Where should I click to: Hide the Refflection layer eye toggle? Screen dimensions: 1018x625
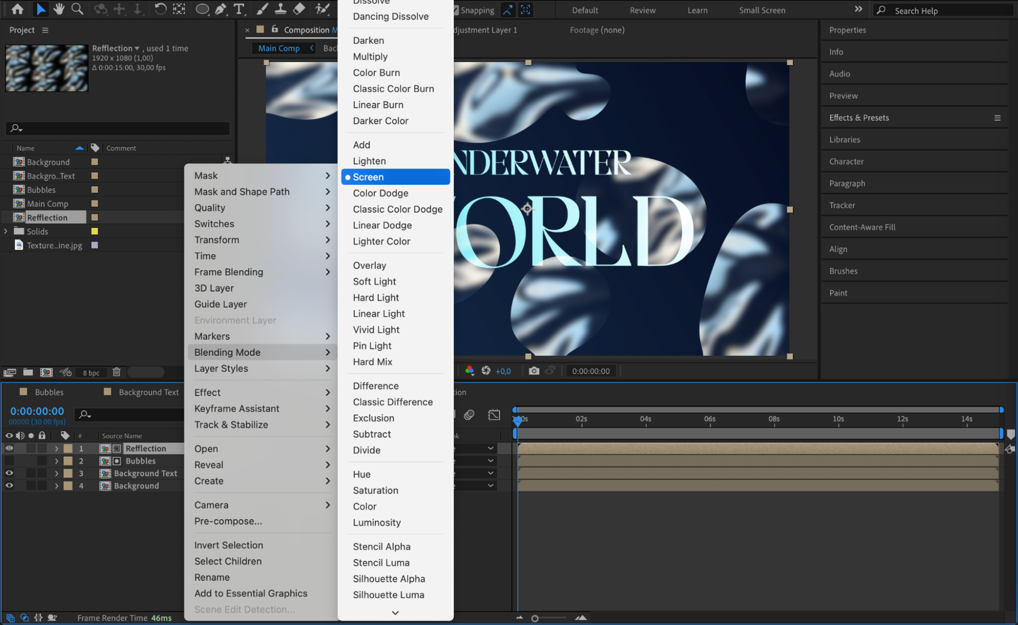[9, 448]
